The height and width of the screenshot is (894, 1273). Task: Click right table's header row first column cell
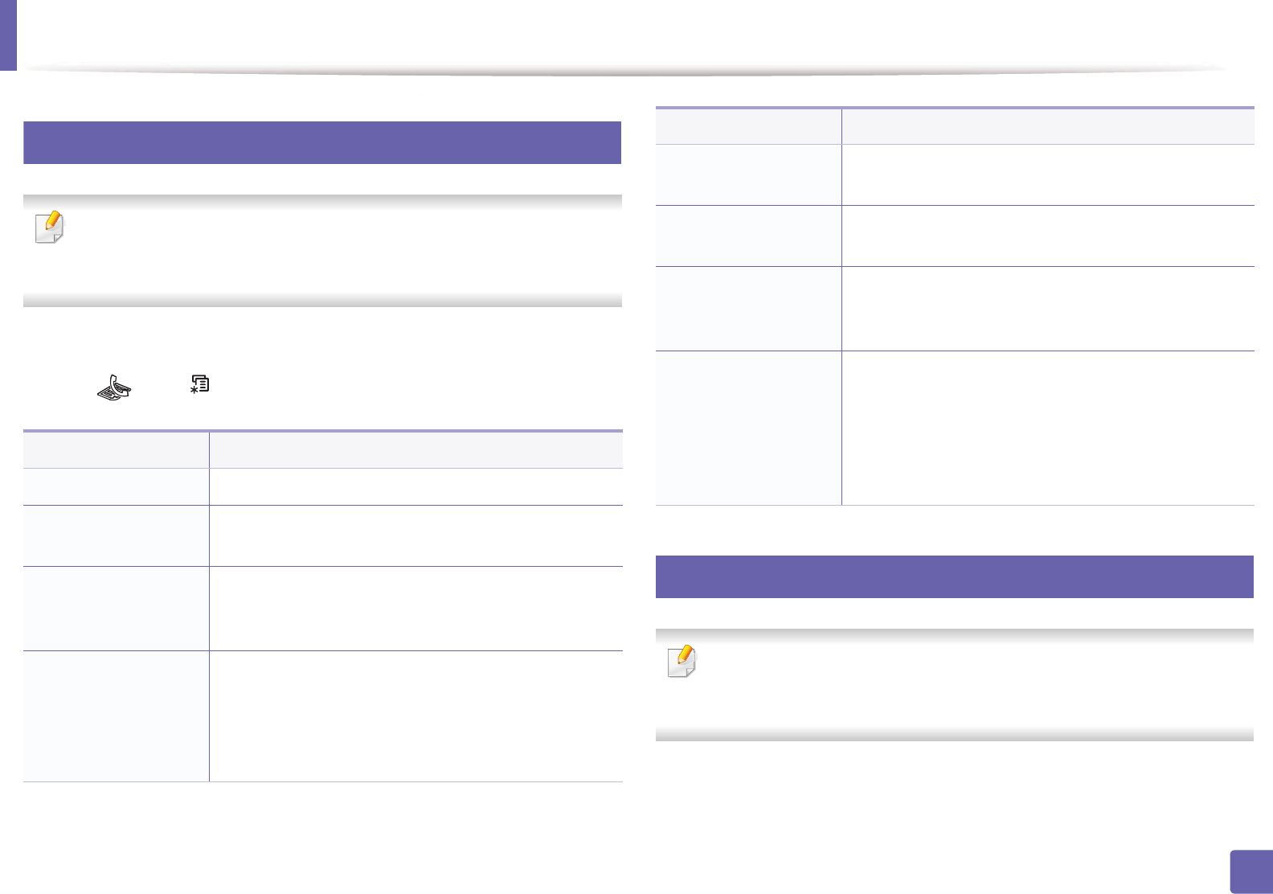tap(748, 126)
